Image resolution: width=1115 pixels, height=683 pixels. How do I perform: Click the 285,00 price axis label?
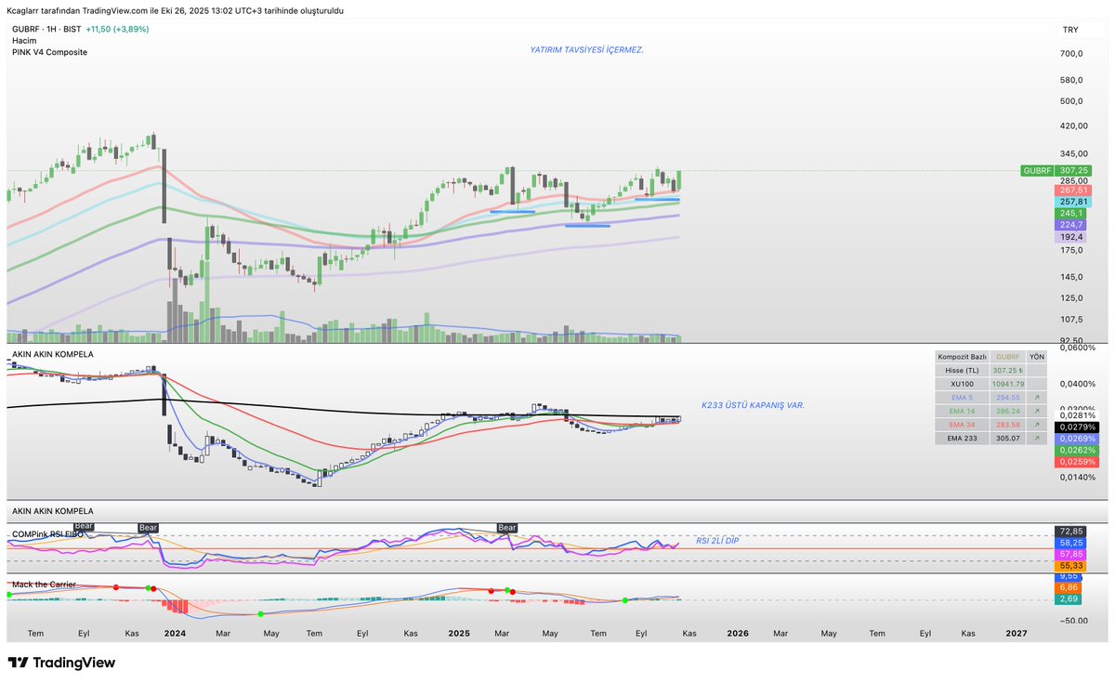pos(1074,180)
